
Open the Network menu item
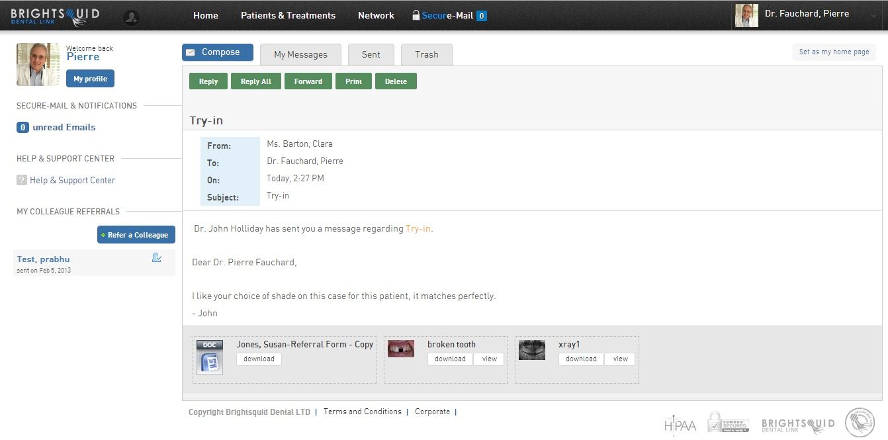[376, 15]
